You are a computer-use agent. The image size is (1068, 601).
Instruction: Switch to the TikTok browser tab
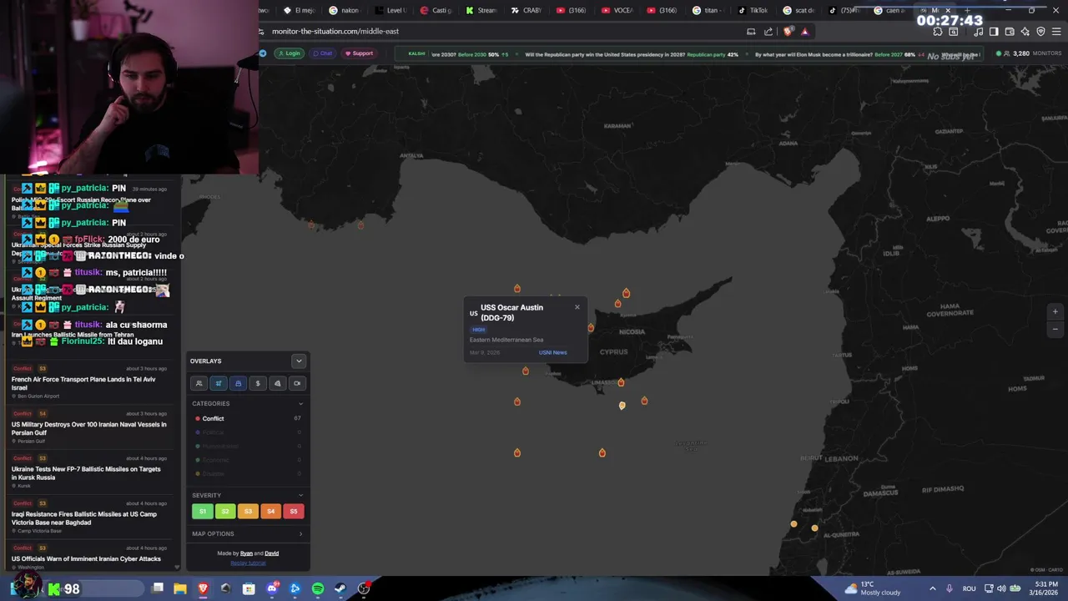[753, 11]
